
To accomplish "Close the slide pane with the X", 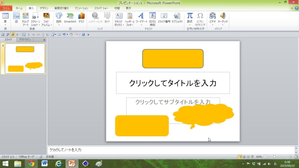I will click(x=44, y=40).
